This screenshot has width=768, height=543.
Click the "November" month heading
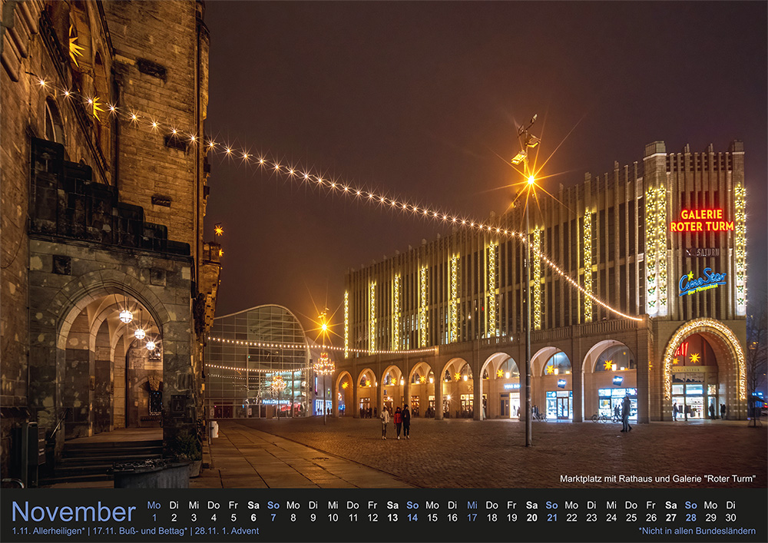(74, 512)
